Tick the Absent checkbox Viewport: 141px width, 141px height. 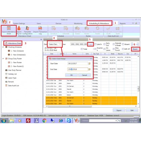coord(123,44)
